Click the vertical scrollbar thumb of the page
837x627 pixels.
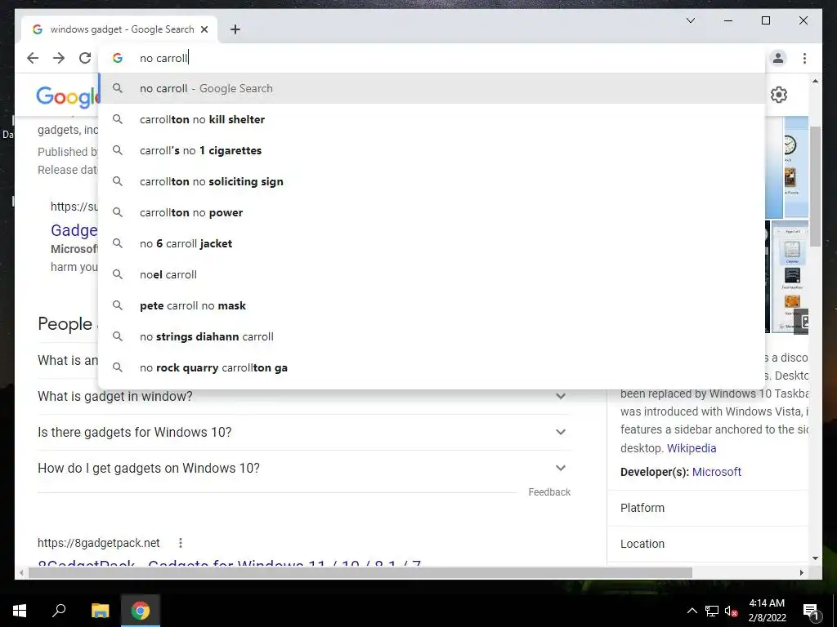click(815, 186)
